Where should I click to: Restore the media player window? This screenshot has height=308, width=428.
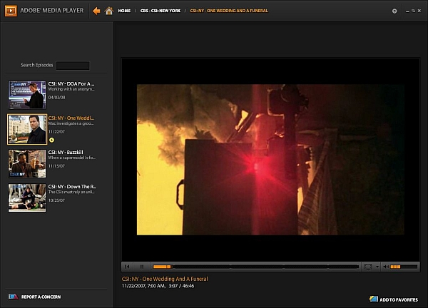(414, 11)
